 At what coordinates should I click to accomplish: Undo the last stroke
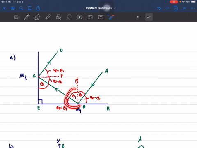[159, 8]
